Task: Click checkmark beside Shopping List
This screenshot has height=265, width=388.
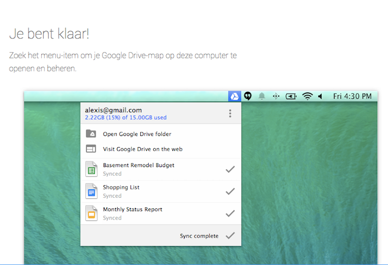Action: (x=230, y=191)
